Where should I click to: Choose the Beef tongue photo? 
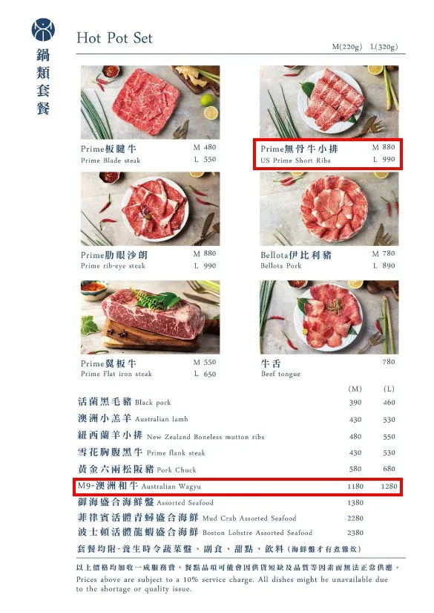329,317
